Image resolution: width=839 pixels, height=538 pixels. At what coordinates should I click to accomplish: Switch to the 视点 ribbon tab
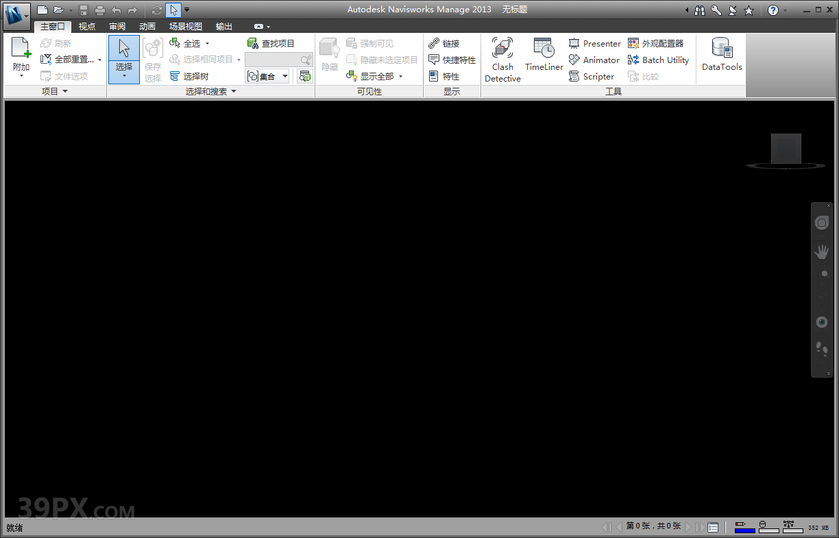[87, 26]
